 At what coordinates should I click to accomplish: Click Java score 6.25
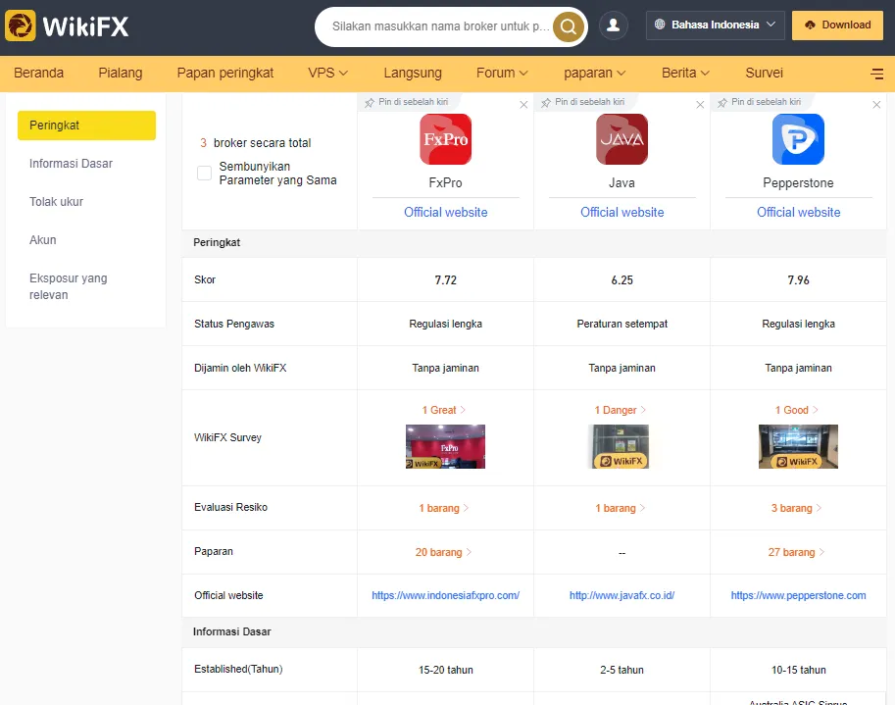point(622,279)
